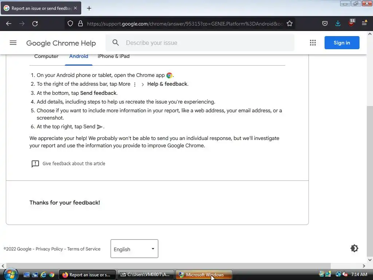Image resolution: width=373 pixels, height=280 pixels.
Task: Launch Chrome from quick launch
Action: pyautogui.click(x=52, y=275)
